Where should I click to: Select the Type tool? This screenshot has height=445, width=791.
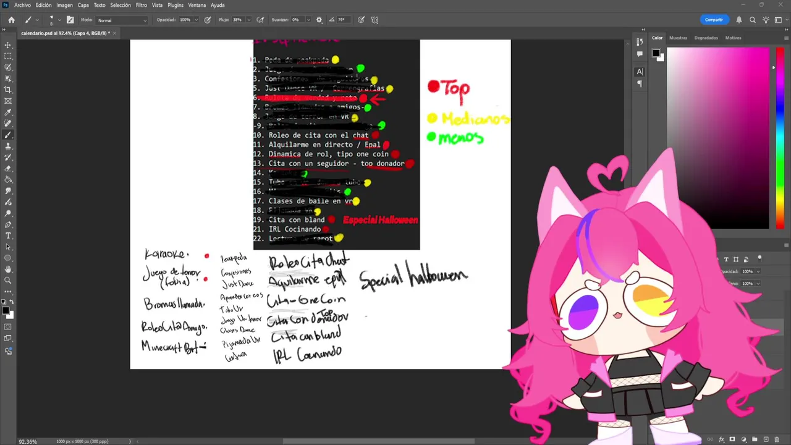[8, 235]
